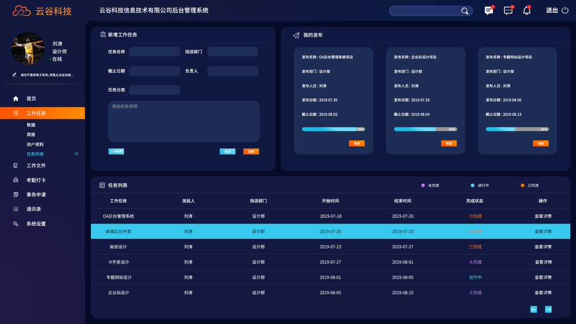
Task: Open 通讯录 in sidebar
Action: click(x=34, y=209)
